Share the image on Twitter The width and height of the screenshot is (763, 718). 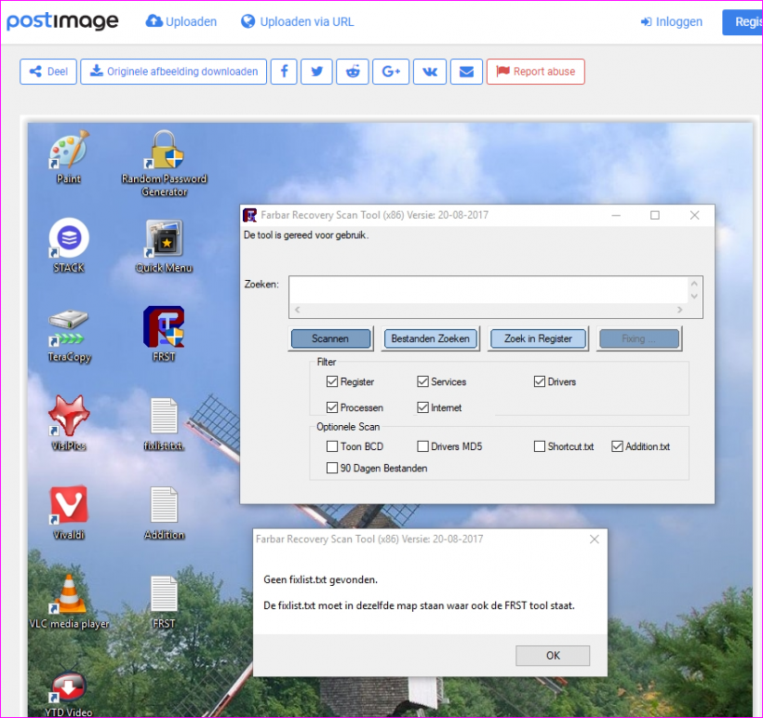(316, 72)
